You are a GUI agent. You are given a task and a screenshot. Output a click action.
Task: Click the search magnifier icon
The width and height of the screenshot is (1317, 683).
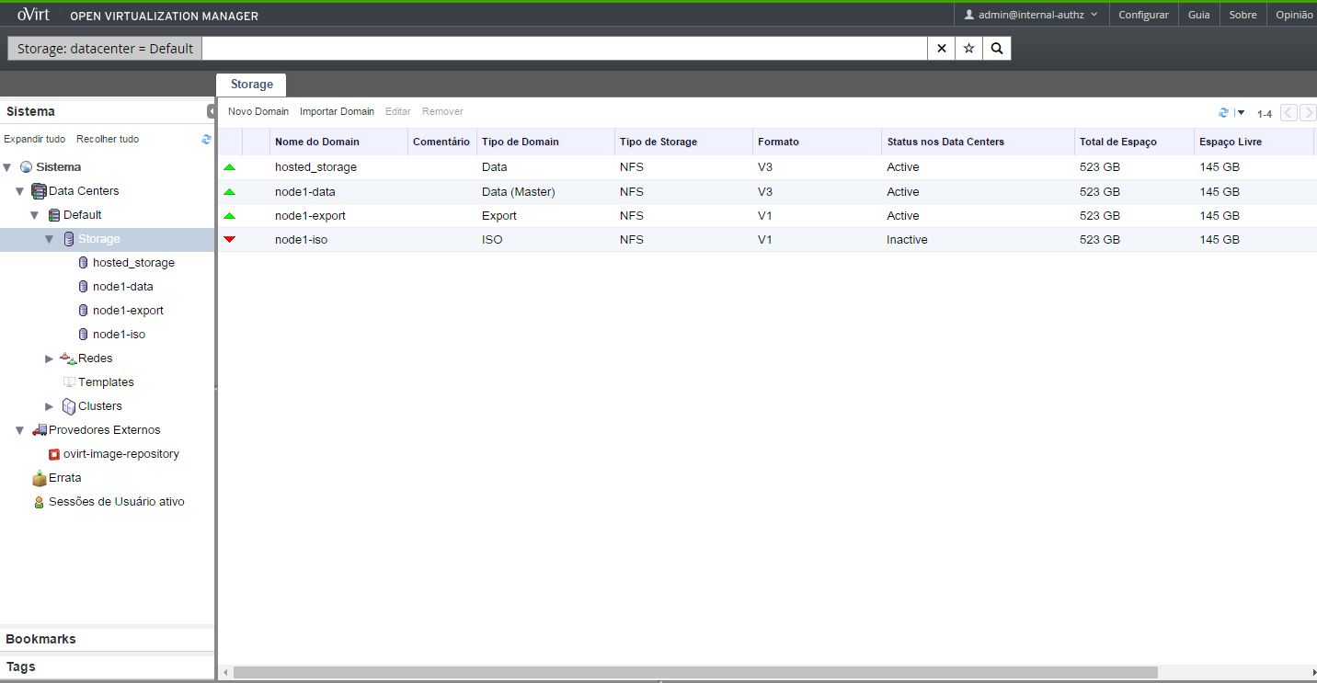click(x=997, y=49)
